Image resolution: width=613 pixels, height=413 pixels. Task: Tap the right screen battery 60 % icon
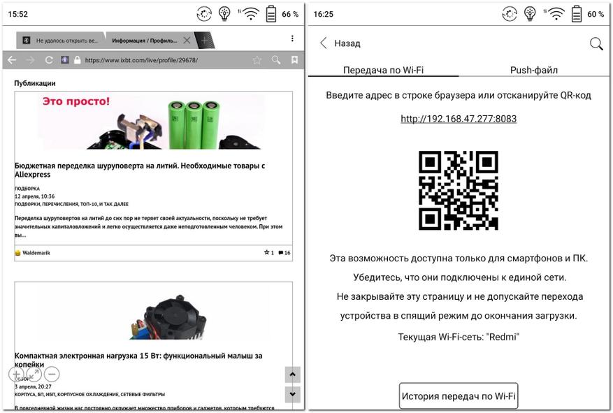click(576, 14)
